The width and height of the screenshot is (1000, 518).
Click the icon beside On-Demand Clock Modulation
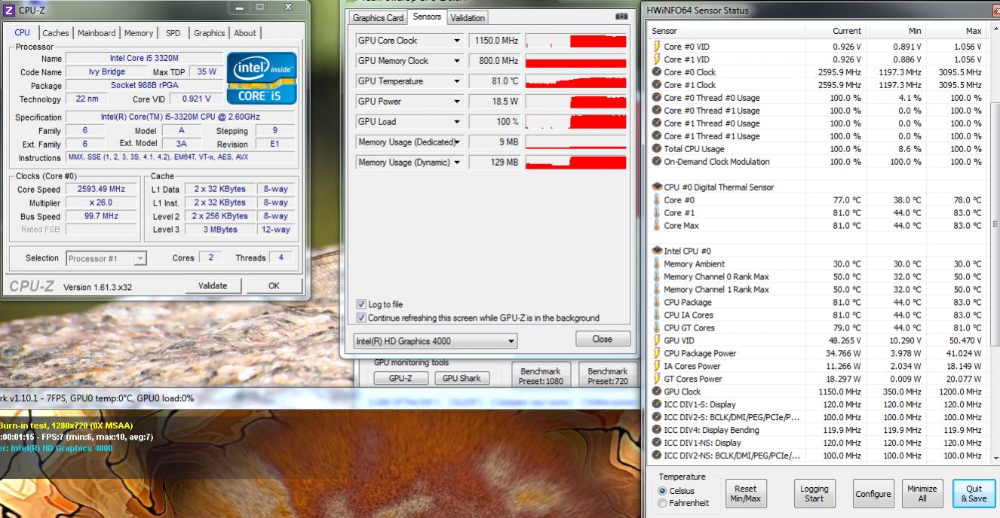click(657, 162)
